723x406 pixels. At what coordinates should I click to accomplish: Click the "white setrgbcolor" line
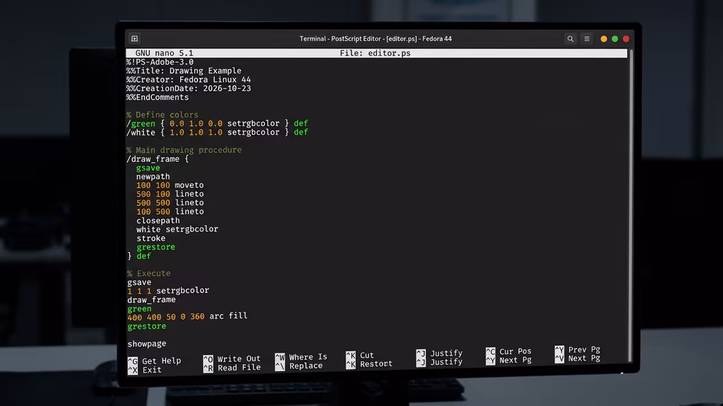click(x=177, y=230)
